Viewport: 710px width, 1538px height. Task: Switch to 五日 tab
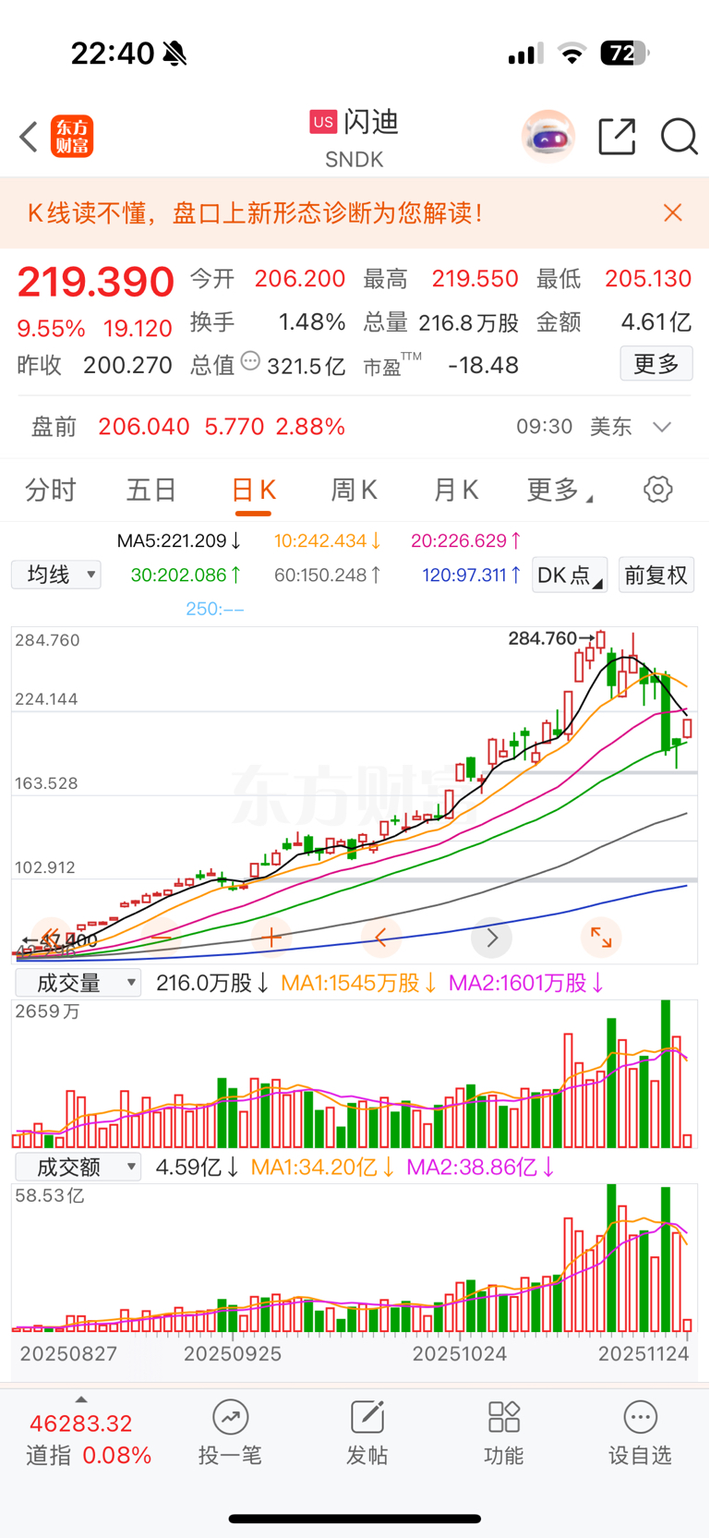(x=151, y=490)
